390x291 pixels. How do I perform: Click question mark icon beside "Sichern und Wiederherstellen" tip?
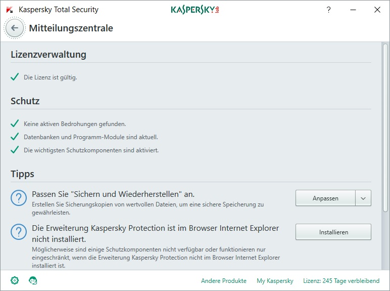point(19,198)
